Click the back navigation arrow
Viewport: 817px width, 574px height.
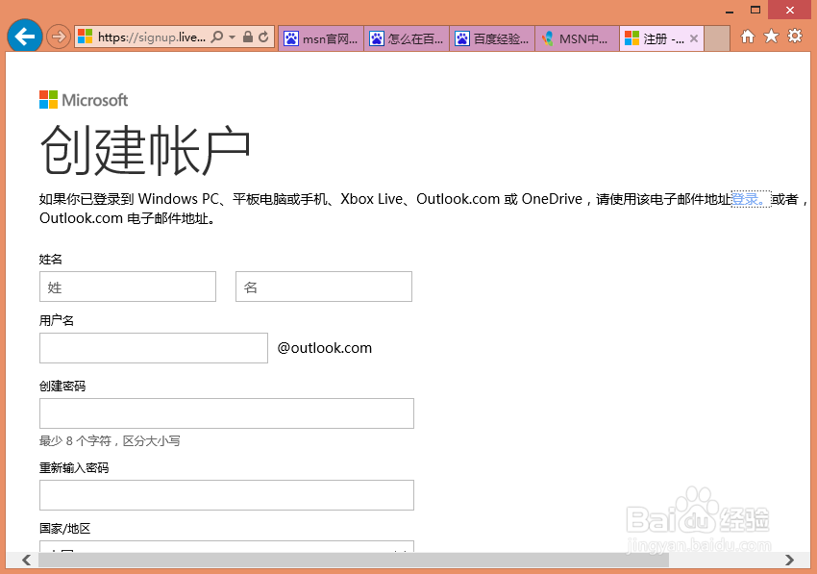(x=24, y=35)
